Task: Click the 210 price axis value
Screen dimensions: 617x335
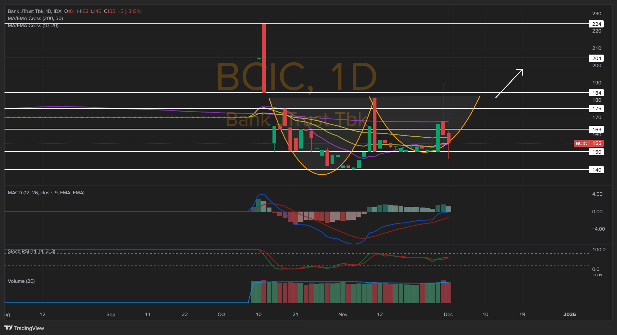Action: pyautogui.click(x=597, y=48)
